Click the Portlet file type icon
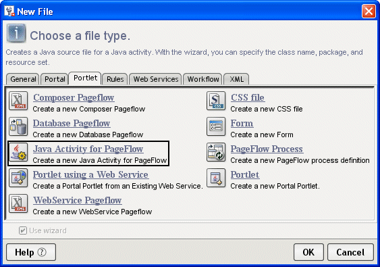This screenshot has width=380, height=267. coord(216,178)
